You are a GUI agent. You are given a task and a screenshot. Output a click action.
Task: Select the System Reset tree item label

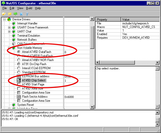(25, 105)
